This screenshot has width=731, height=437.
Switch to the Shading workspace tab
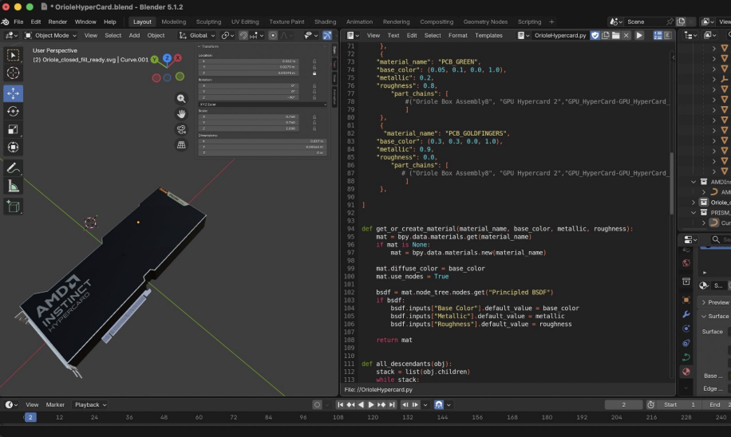pos(325,22)
